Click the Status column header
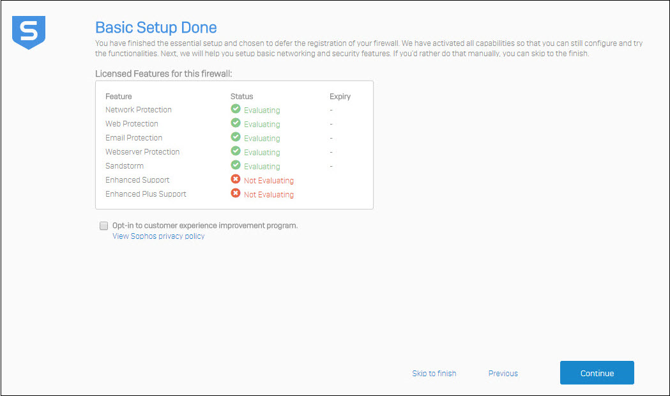The height and width of the screenshot is (396, 670). pos(242,96)
